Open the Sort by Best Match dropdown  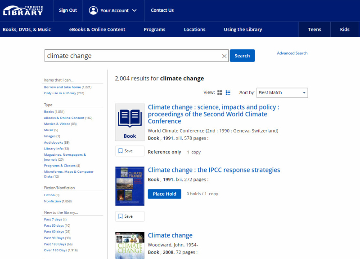pos(282,92)
